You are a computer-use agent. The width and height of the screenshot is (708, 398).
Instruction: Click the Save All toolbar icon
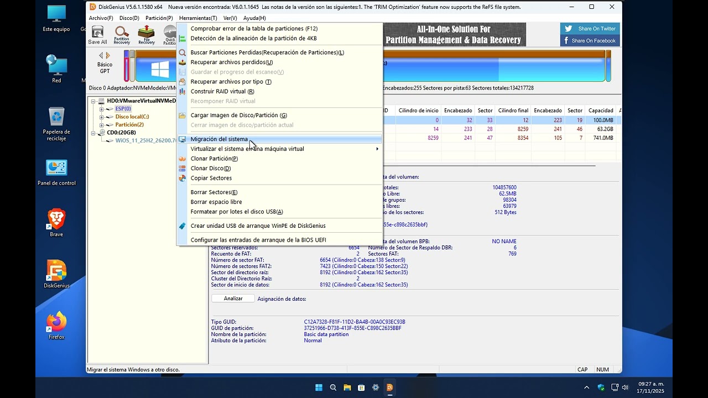tap(97, 35)
